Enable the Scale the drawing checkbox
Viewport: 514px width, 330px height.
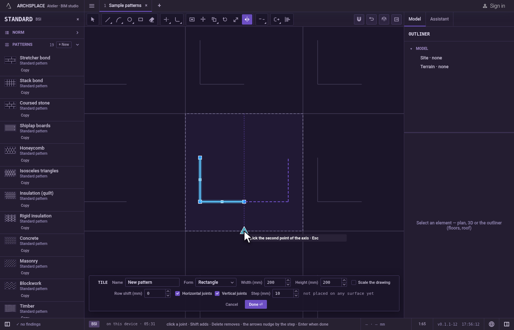(354, 282)
